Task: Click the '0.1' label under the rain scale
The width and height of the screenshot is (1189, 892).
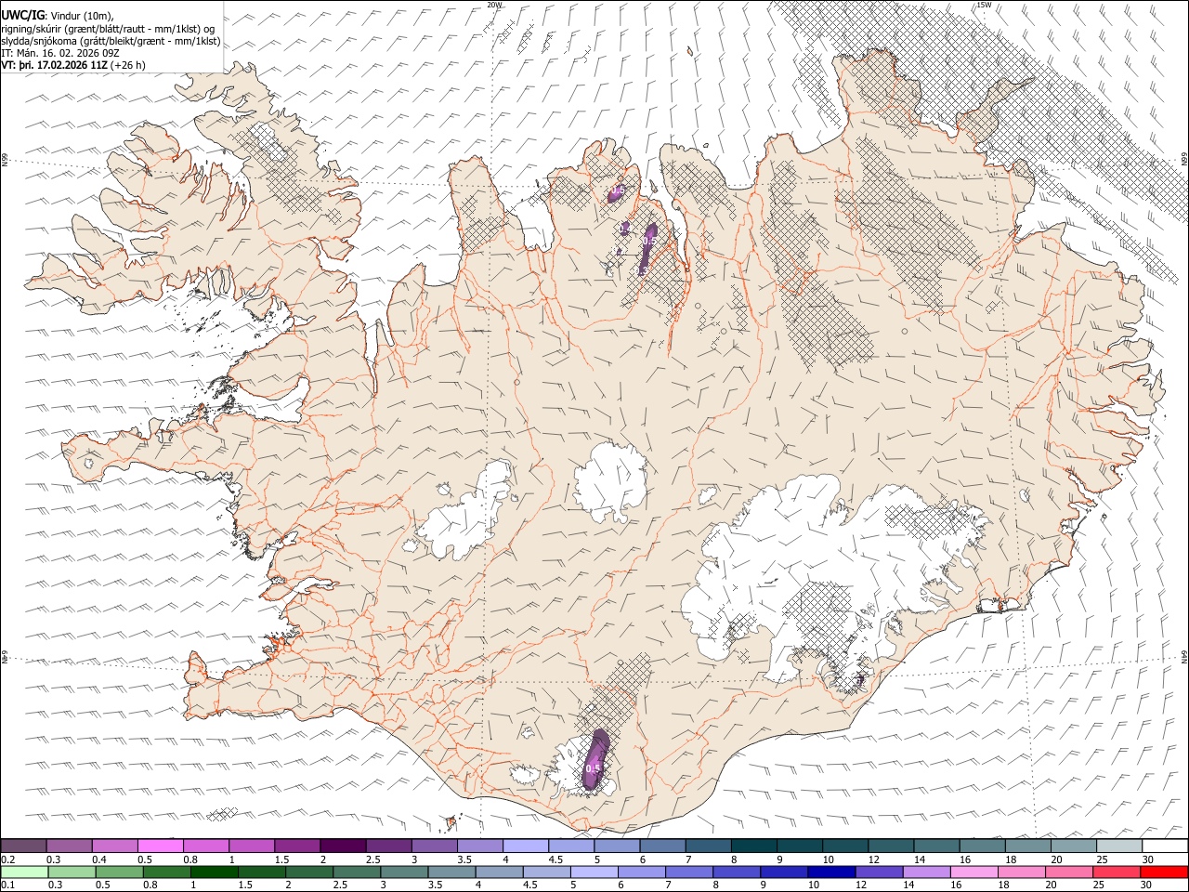Action: coord(7,885)
